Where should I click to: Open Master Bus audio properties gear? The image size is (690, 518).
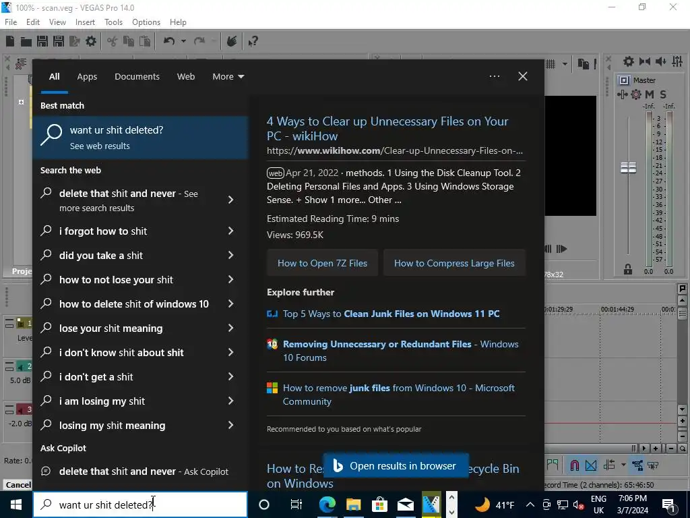(x=629, y=61)
